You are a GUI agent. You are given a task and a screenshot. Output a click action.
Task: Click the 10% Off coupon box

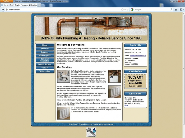[135, 81]
